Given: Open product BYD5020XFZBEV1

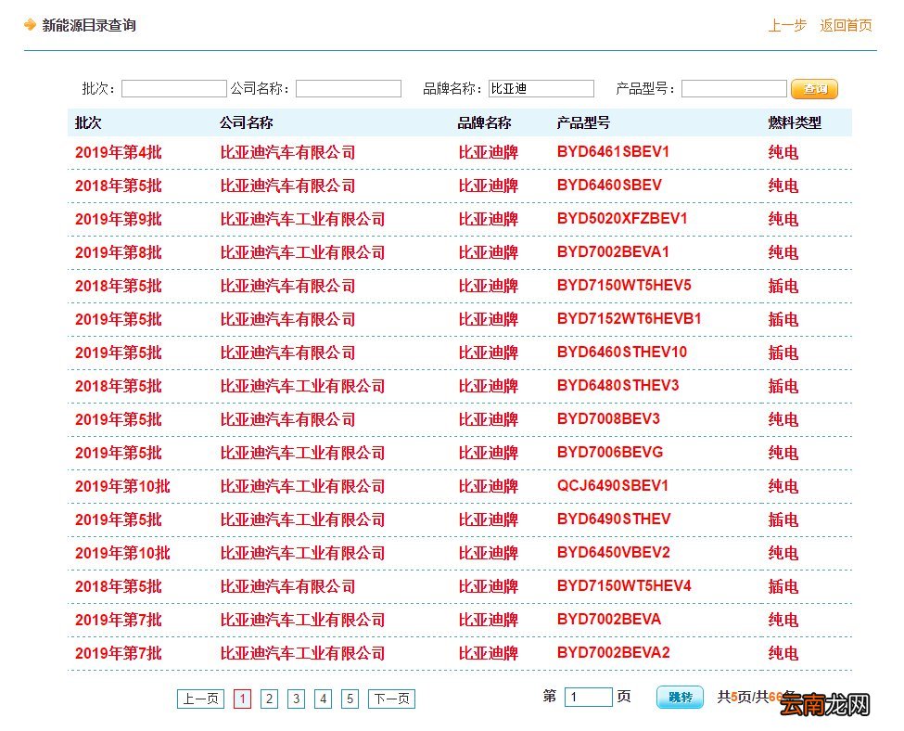Looking at the screenshot, I should 622,219.
